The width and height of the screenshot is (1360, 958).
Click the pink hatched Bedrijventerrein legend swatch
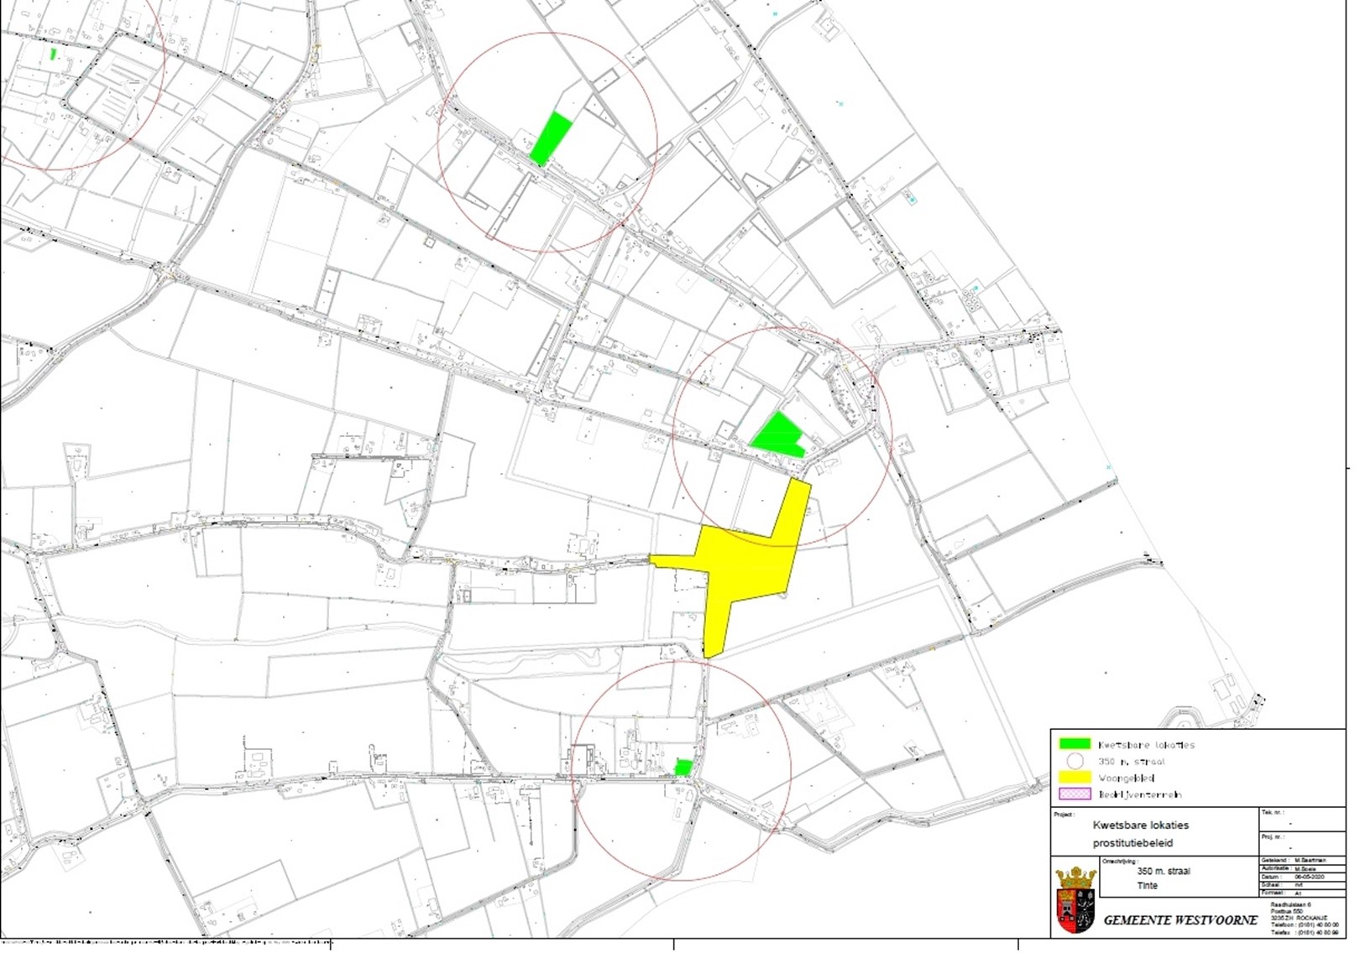(x=1075, y=794)
